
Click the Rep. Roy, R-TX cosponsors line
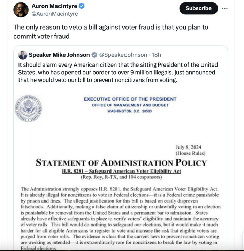121,177
